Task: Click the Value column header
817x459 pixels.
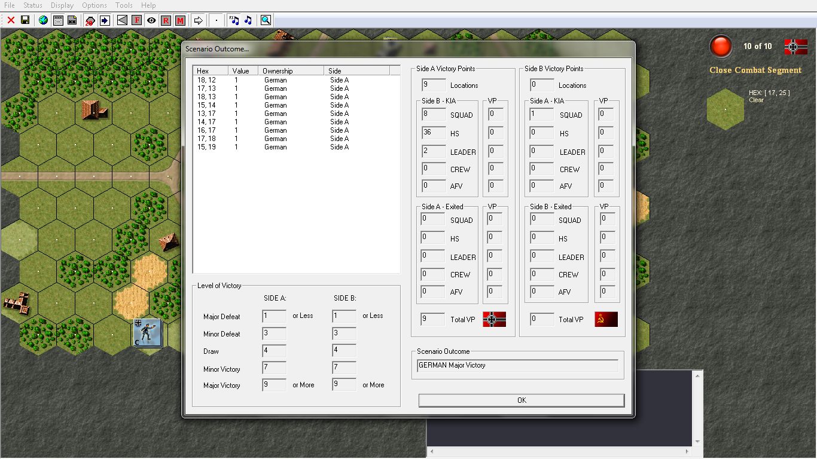Action: pyautogui.click(x=244, y=71)
